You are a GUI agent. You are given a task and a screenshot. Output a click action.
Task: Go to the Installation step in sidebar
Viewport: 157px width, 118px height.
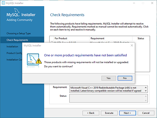click(12, 47)
